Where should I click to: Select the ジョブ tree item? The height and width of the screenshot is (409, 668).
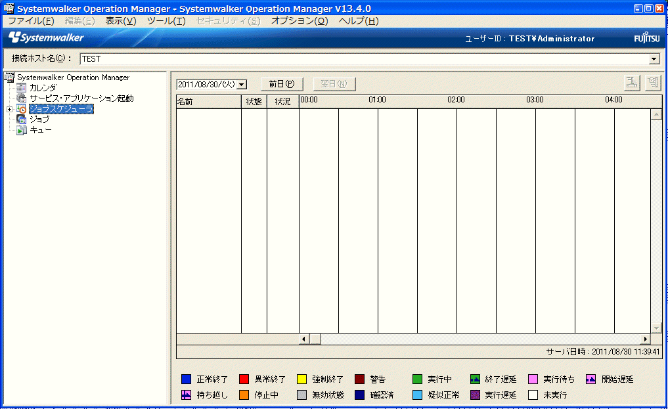pos(39,119)
